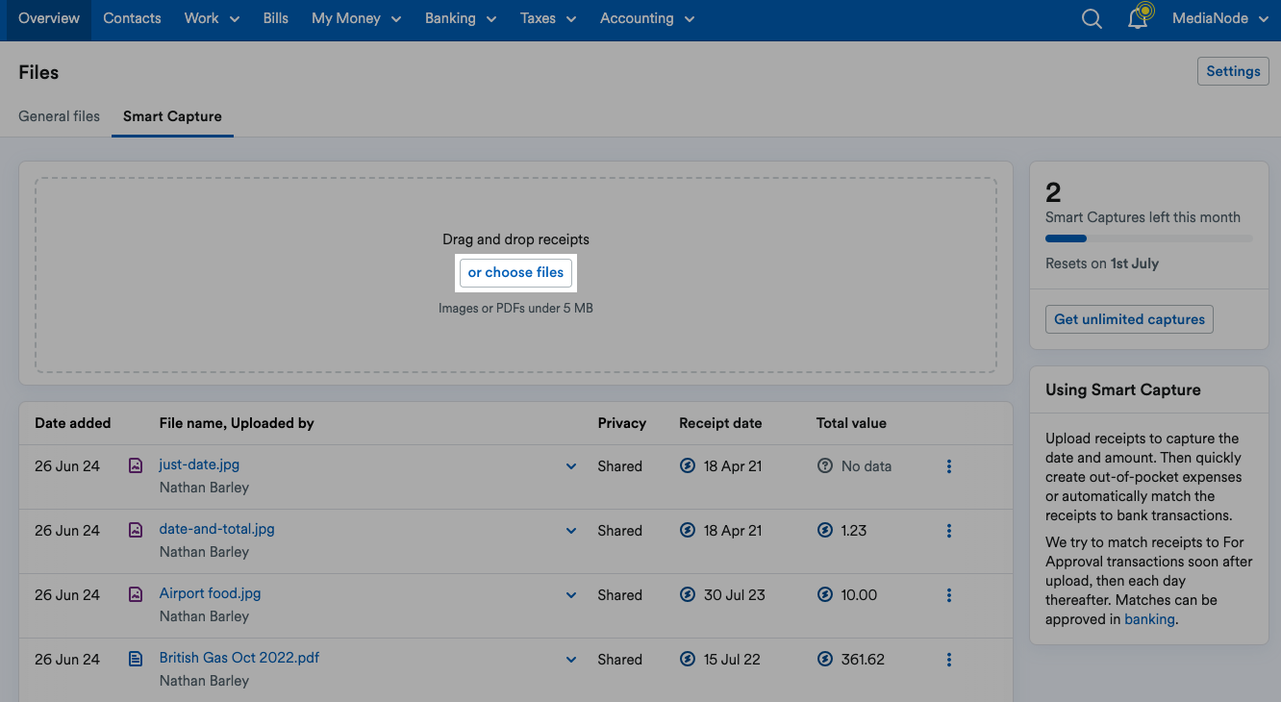Click the capture icon beside 361.62 value

point(825,659)
